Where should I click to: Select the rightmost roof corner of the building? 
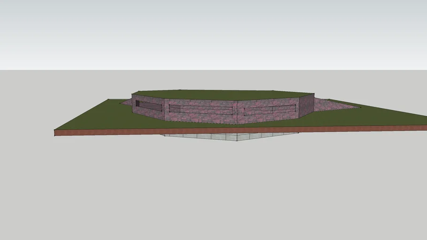coord(313,93)
